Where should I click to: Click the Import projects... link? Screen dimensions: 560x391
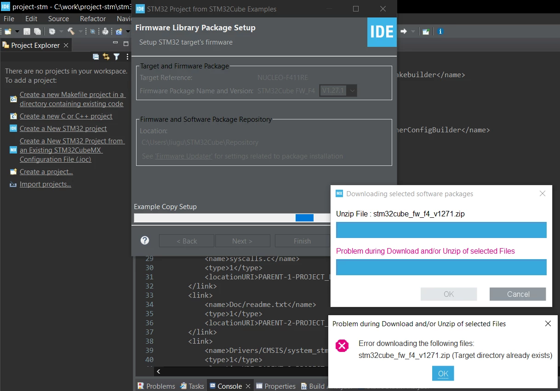click(x=46, y=184)
